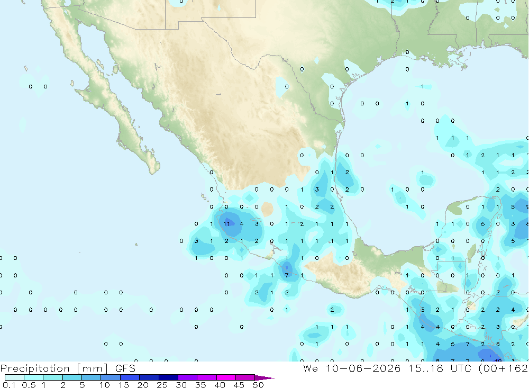The height and width of the screenshot is (388, 529).
Task: Click the 30–35 mm violet legend swatch
Action: pyautogui.click(x=188, y=377)
